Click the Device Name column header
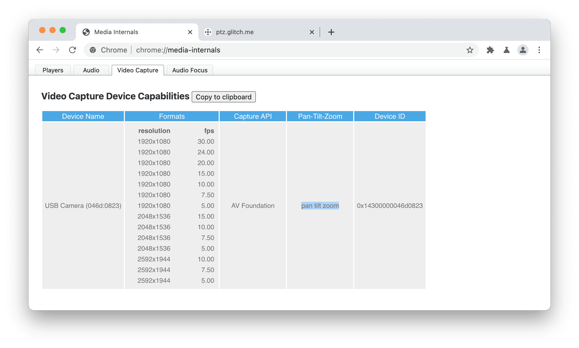The width and height of the screenshot is (579, 348). [x=83, y=116]
